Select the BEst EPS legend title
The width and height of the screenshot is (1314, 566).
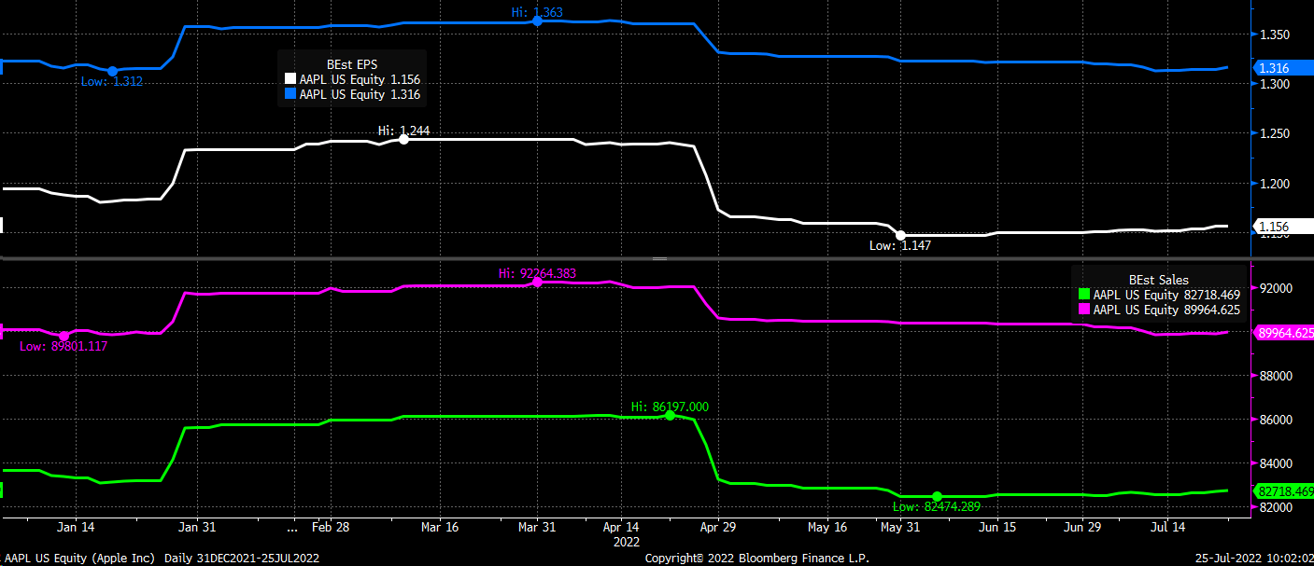351,65
